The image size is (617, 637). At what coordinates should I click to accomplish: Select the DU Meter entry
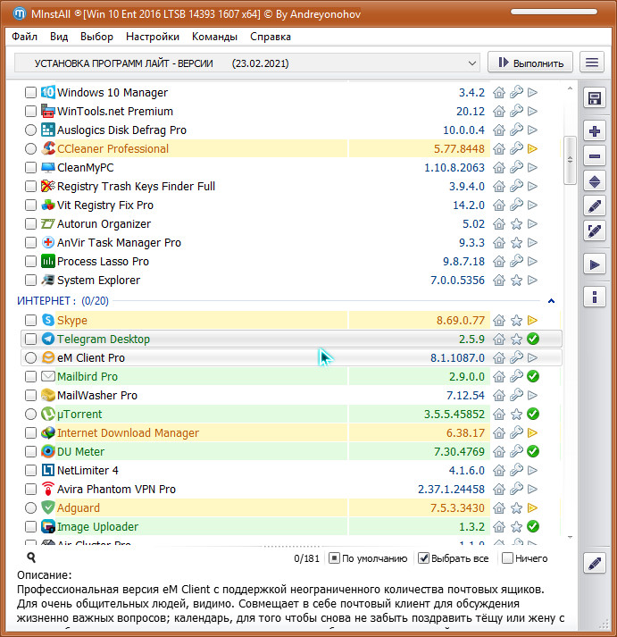[291, 451]
